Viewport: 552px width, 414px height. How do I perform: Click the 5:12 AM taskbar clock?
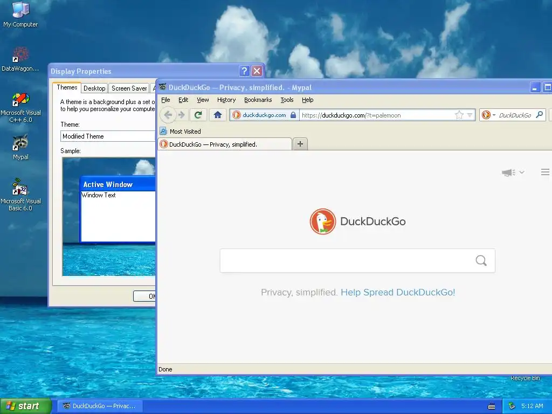tap(532, 406)
